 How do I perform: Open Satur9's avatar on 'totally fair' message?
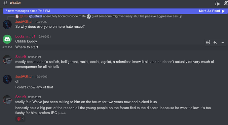point(7,100)
